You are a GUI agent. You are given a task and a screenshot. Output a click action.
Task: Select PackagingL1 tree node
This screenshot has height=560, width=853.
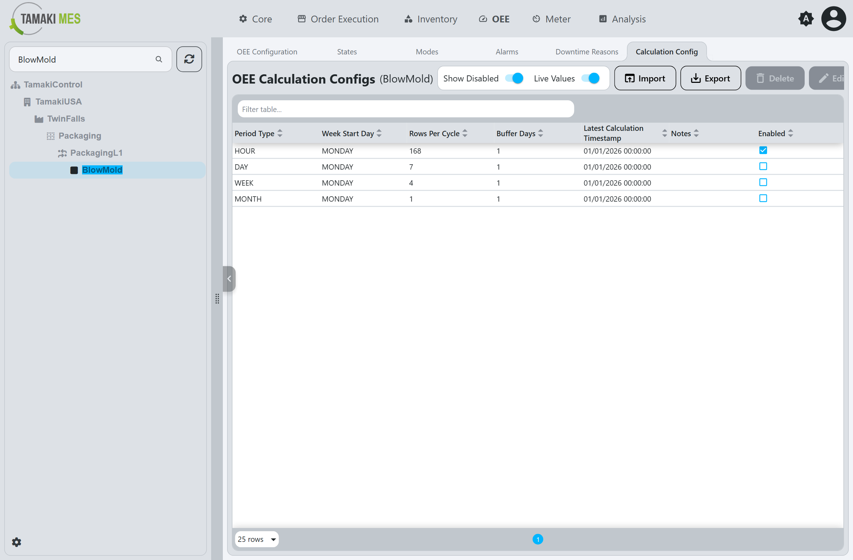[96, 153]
